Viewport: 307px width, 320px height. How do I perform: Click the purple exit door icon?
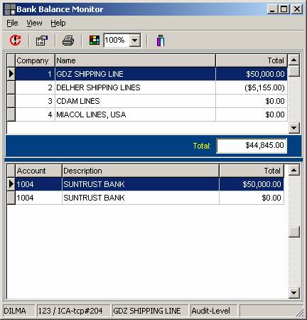click(161, 41)
